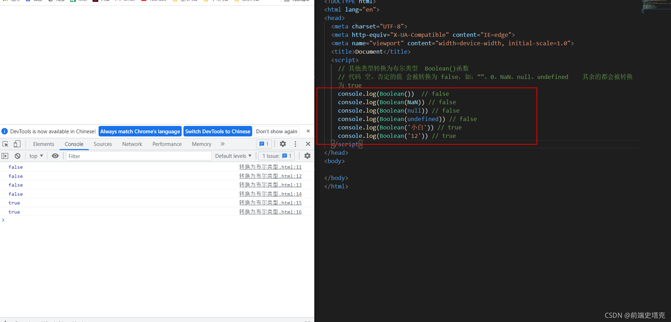671x322 pixels.
Task: Open the Default levels dropdown
Action: 233,156
